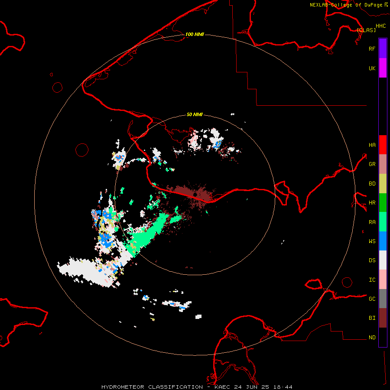
Task: Click the NEXLAB-College of DuPage credit text
Action: click(x=346, y=5)
